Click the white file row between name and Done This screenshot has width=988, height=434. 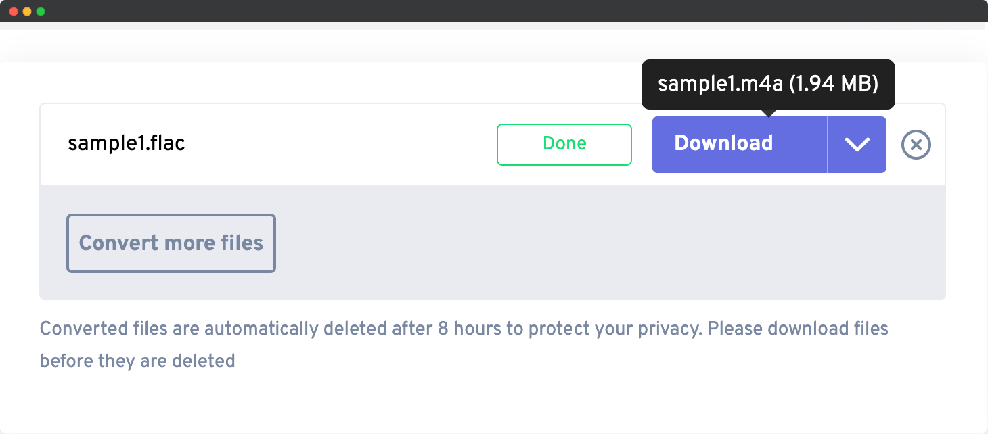coord(338,144)
